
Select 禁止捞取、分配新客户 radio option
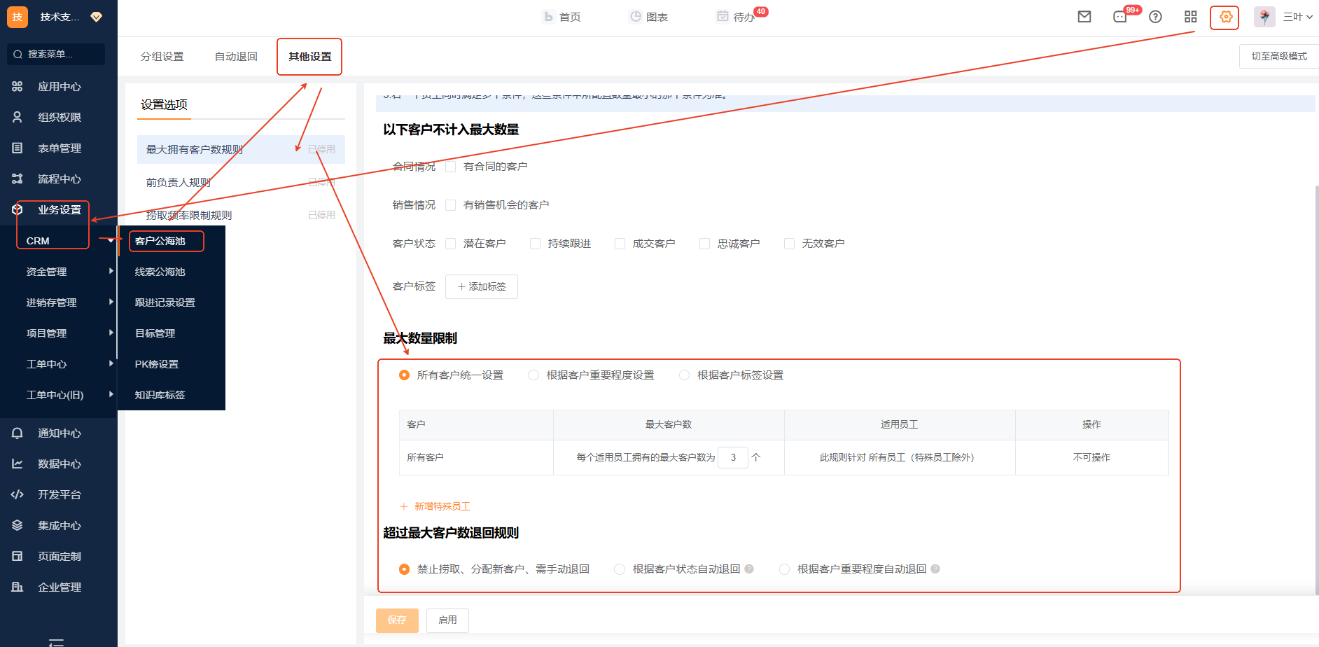tap(404, 569)
